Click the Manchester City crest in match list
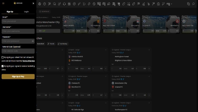Viewport: 198px width, 112px height. pyautogui.click(x=113, y=83)
